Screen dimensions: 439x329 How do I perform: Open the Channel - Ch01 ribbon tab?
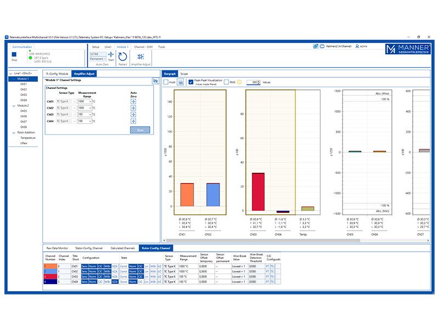(143, 47)
